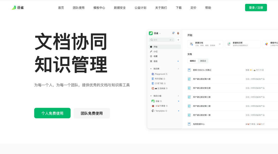Click the green preview logo beside 语雀
Viewport: 278px width, 154px height.
pos(151,33)
